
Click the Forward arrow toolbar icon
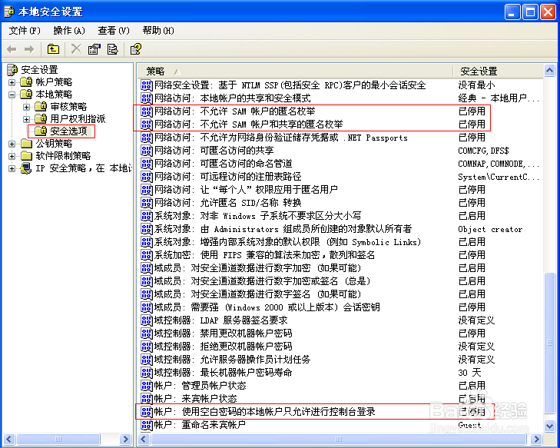pos(29,49)
